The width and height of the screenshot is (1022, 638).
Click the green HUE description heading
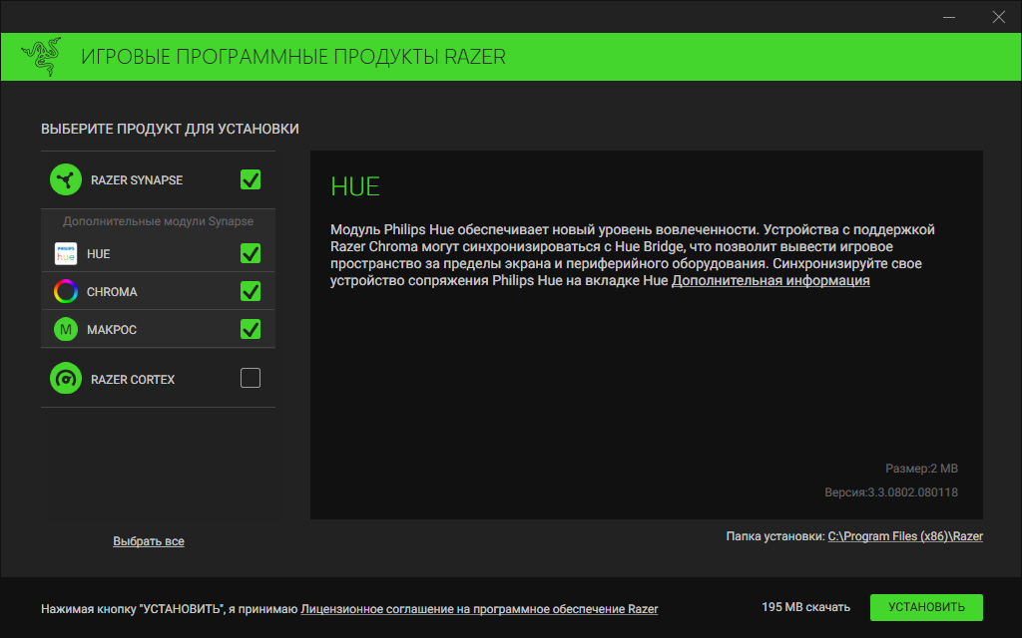[355, 186]
